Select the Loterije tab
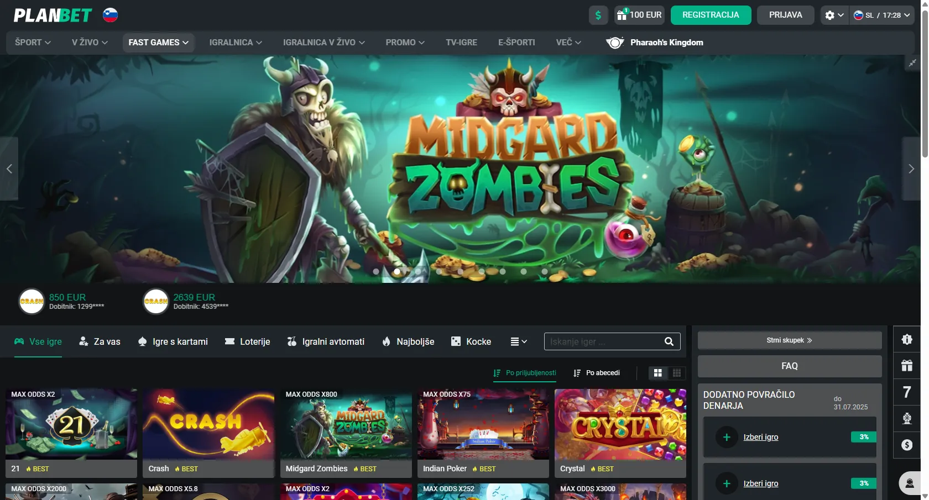929x500 pixels. coord(247,341)
